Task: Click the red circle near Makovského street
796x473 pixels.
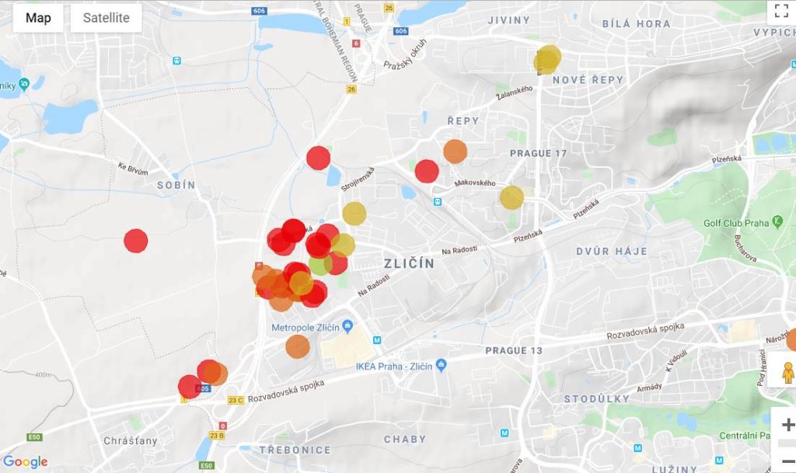Action: click(427, 171)
